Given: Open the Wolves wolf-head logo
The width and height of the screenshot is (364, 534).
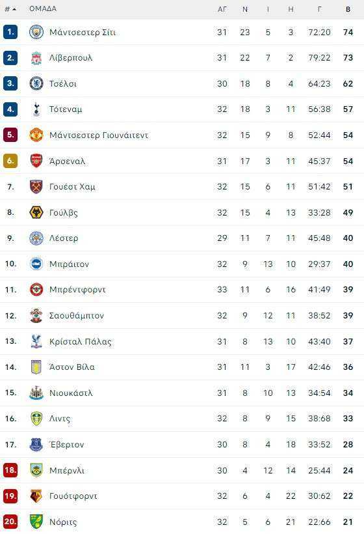Looking at the screenshot, I should (36, 212).
